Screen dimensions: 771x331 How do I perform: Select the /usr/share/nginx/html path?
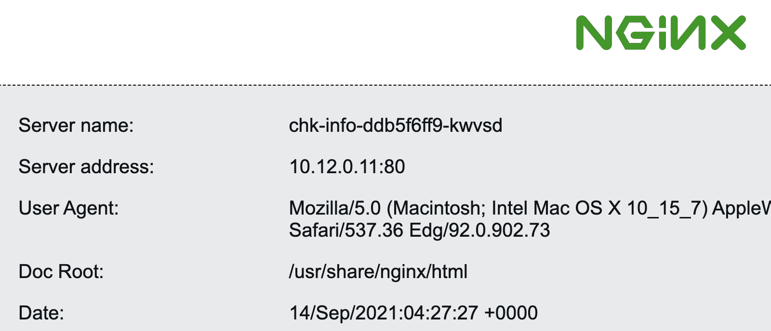(x=378, y=272)
